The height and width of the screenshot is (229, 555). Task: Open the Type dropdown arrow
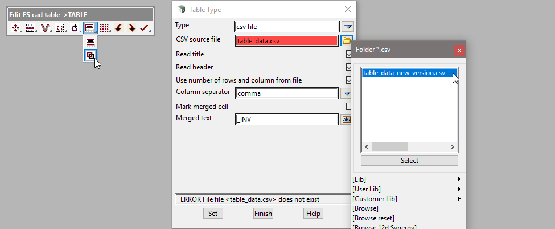tap(348, 26)
